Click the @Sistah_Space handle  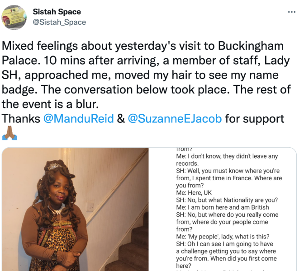59,22
